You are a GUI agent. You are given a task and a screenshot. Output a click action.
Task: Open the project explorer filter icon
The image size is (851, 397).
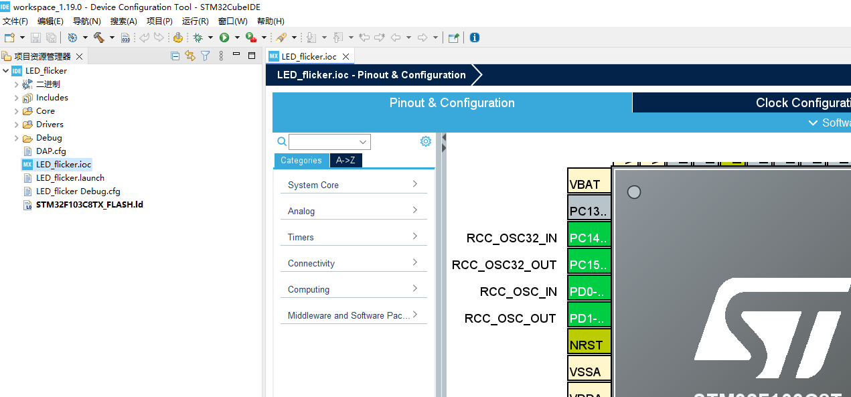point(206,56)
